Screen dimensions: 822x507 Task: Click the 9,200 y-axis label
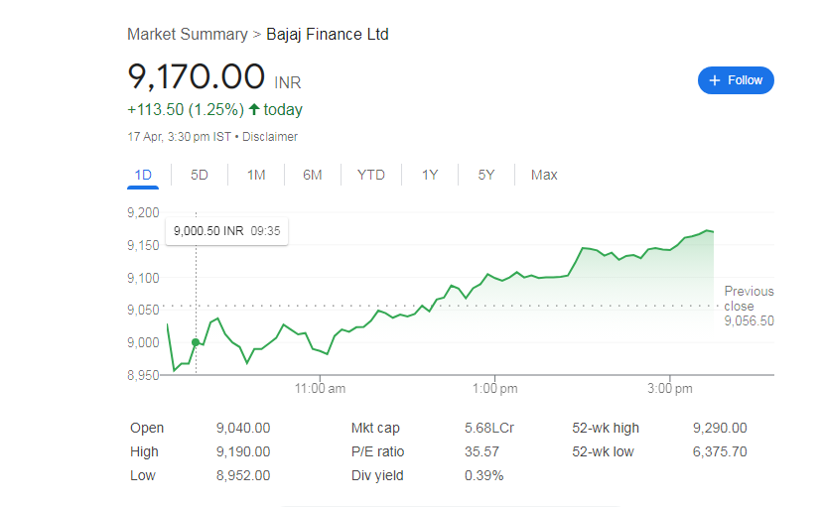[x=143, y=212]
